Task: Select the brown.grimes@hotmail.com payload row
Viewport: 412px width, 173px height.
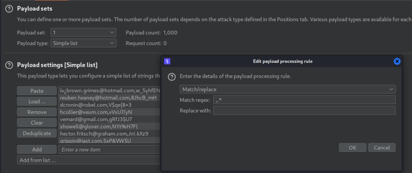Action: tap(109, 91)
